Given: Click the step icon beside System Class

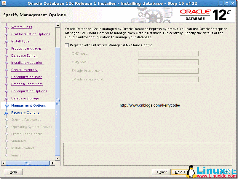Looking at the screenshot, I should pyautogui.click(x=6, y=27).
